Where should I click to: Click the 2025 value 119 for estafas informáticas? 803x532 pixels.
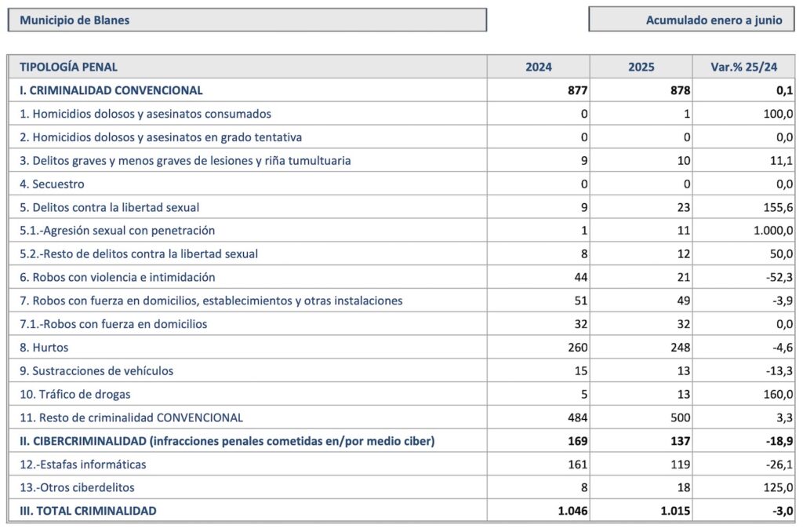point(680,465)
